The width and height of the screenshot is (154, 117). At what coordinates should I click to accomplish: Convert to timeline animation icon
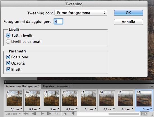[x=144, y=114]
